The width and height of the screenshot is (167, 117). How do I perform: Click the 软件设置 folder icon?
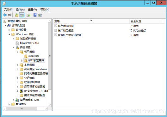pos(13,30)
